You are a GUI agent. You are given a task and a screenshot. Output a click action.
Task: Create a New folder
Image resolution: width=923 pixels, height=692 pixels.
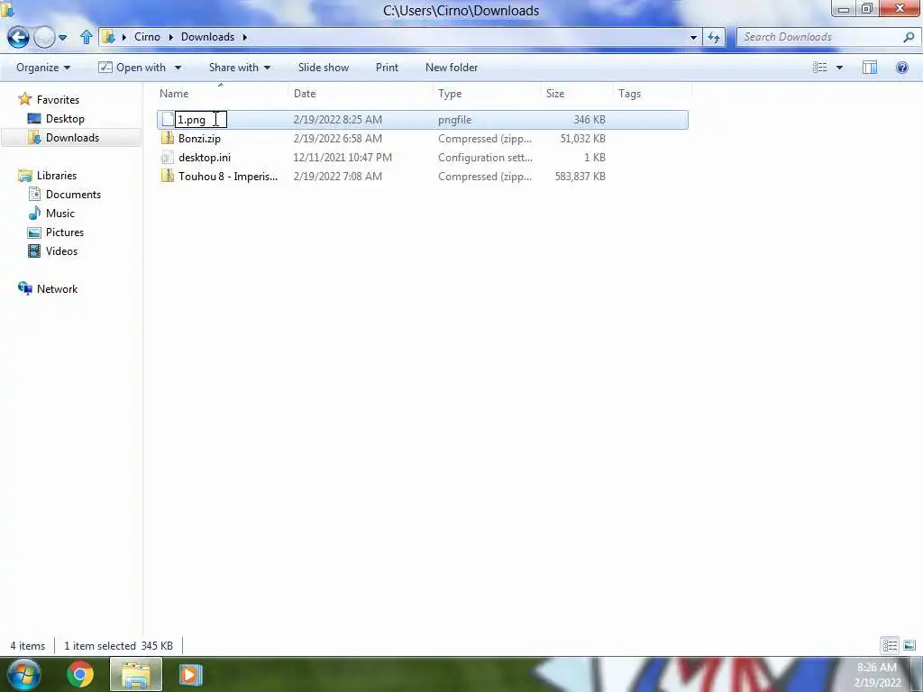click(x=452, y=68)
